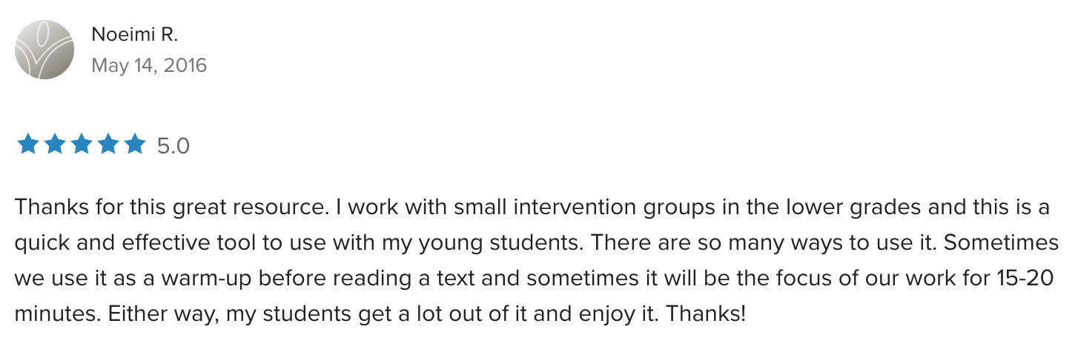Open the reviewer name Noeimi R.
1075x355 pixels.
pyautogui.click(x=134, y=34)
